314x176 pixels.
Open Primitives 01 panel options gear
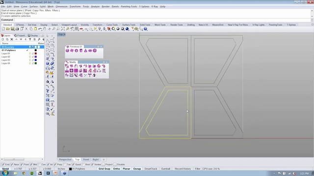point(98,46)
